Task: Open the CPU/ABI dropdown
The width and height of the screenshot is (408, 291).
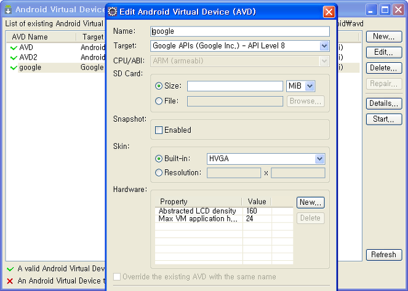Action: point(324,61)
